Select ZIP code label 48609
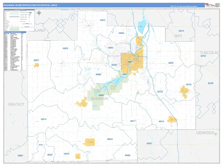Image resolution: width=223 pixels, height=167 pixels. tap(98, 74)
